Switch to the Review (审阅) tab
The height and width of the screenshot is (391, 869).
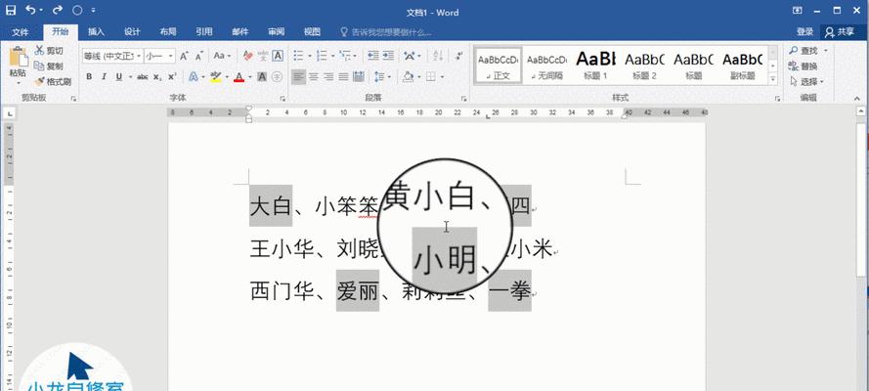[x=276, y=32]
